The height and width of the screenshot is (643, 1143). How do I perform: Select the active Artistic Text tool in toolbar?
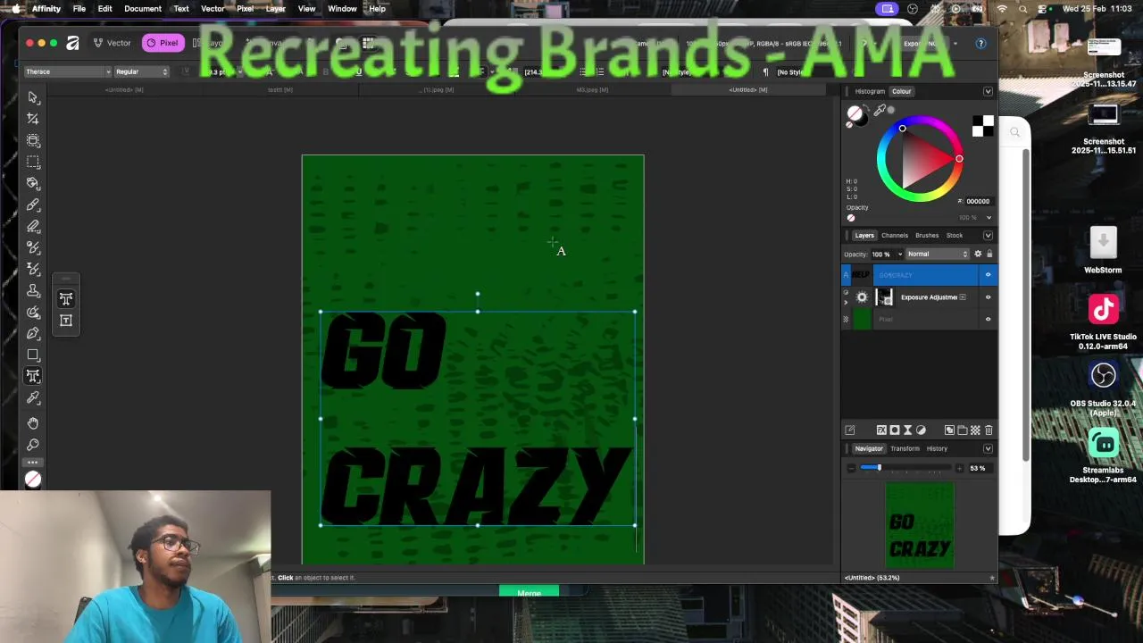(33, 376)
